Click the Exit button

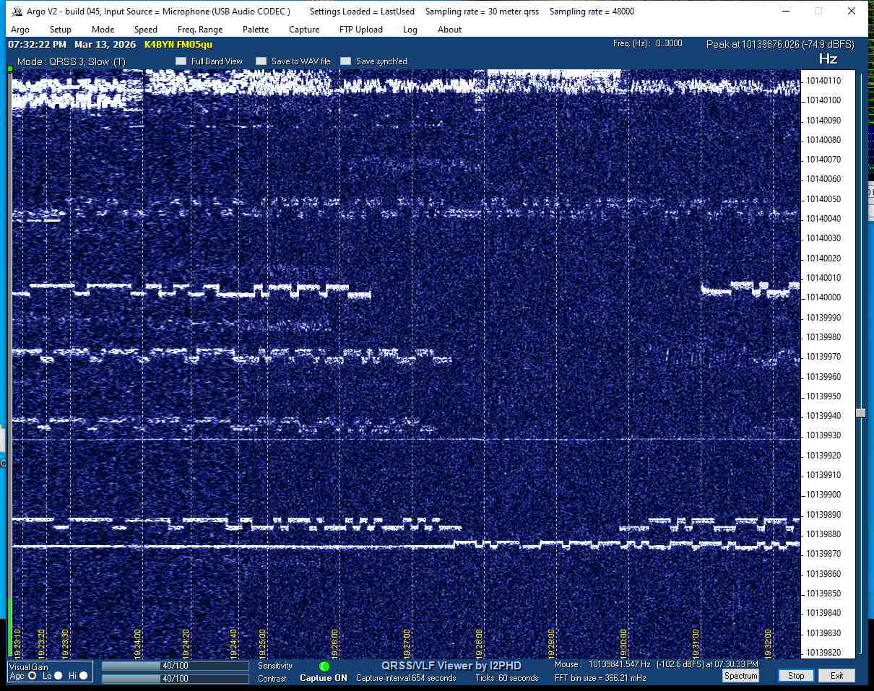click(x=836, y=676)
